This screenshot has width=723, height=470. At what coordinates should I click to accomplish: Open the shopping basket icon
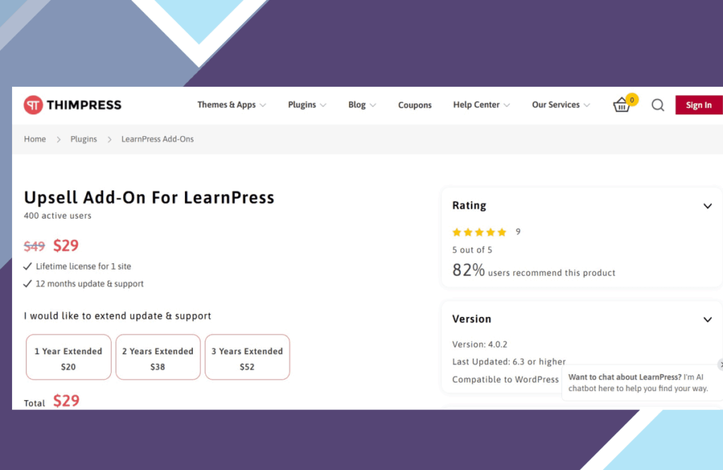pyautogui.click(x=621, y=106)
